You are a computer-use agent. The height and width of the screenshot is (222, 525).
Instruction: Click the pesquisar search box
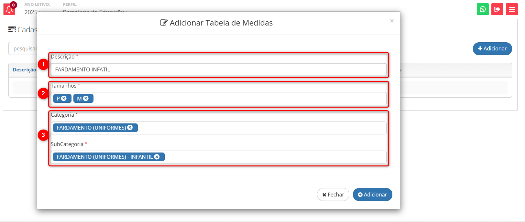tap(23, 48)
